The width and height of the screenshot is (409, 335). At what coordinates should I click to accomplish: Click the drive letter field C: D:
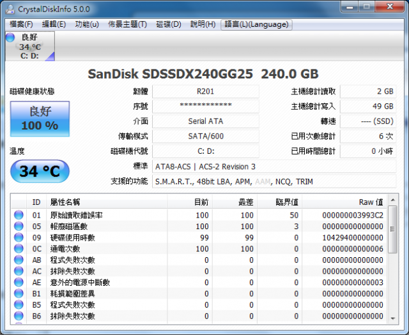click(x=206, y=151)
